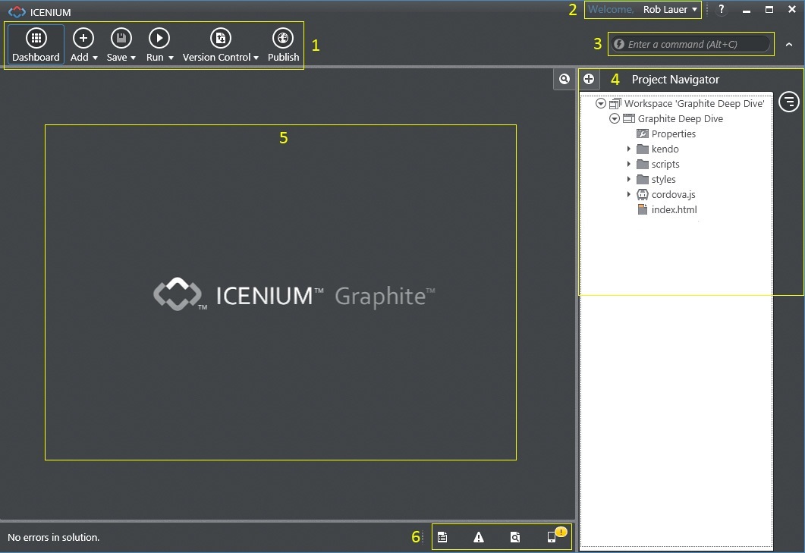Collapse the toolbar with the up chevron

789,45
